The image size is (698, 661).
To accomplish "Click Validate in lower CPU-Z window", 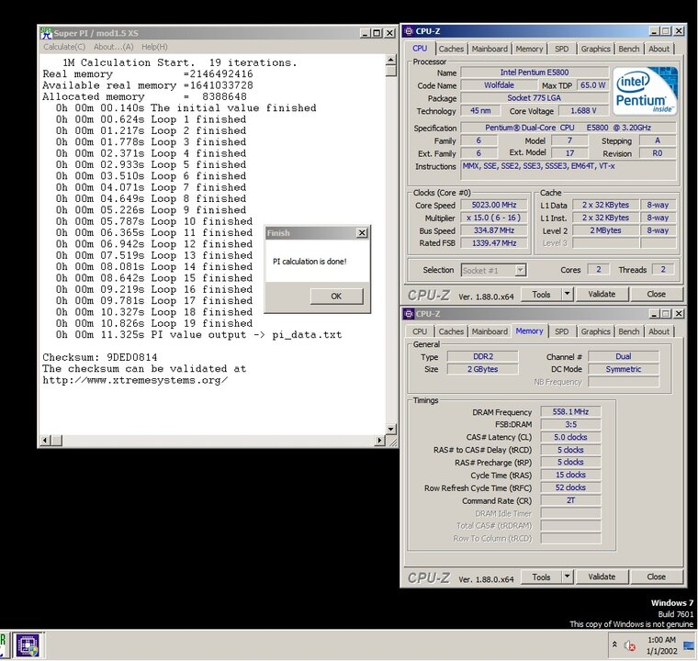I will click(x=602, y=577).
